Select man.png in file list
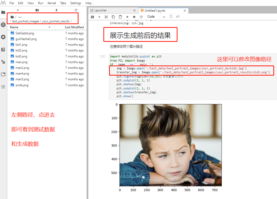The image size is (277, 199). click(47, 62)
